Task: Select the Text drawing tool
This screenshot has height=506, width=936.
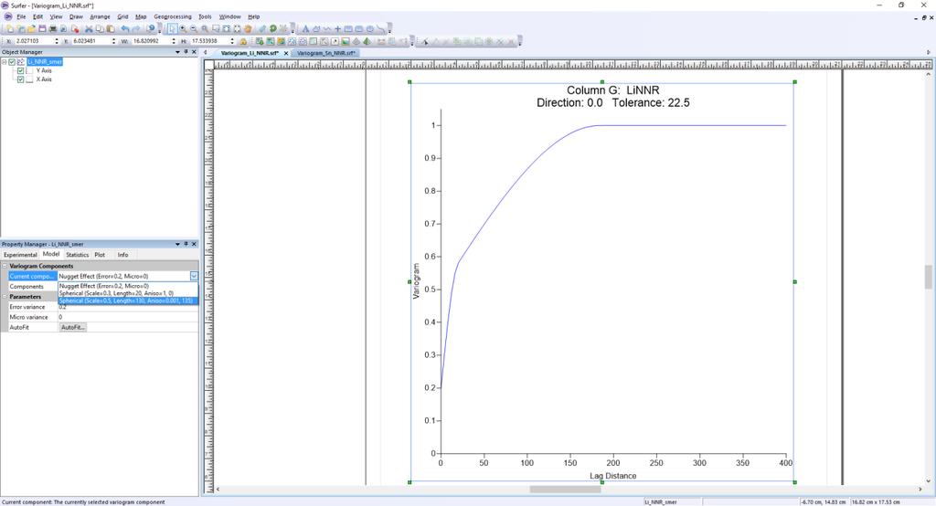Action: [x=305, y=28]
